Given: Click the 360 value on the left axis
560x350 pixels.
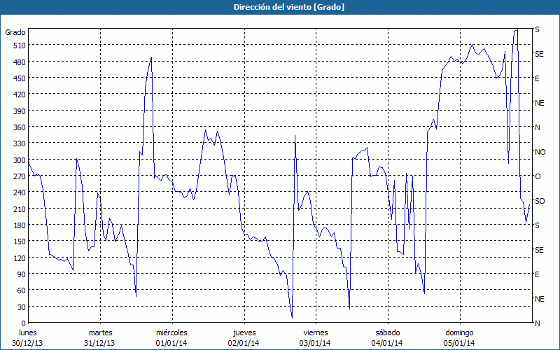Looking at the screenshot, I should click(18, 127).
